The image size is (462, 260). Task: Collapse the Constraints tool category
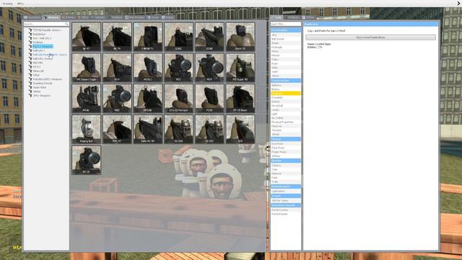(x=286, y=30)
